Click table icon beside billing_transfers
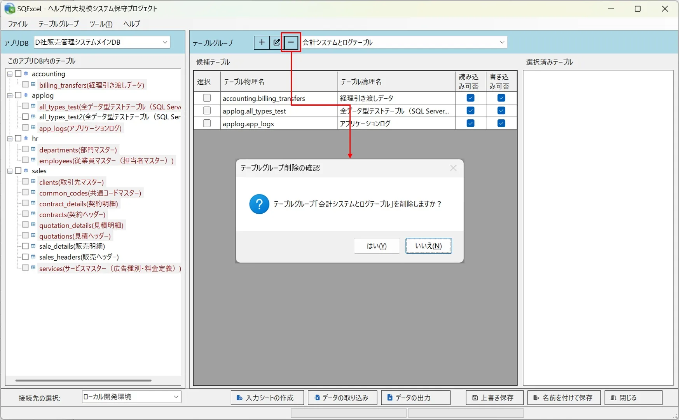This screenshot has height=420, width=679. tap(33, 84)
